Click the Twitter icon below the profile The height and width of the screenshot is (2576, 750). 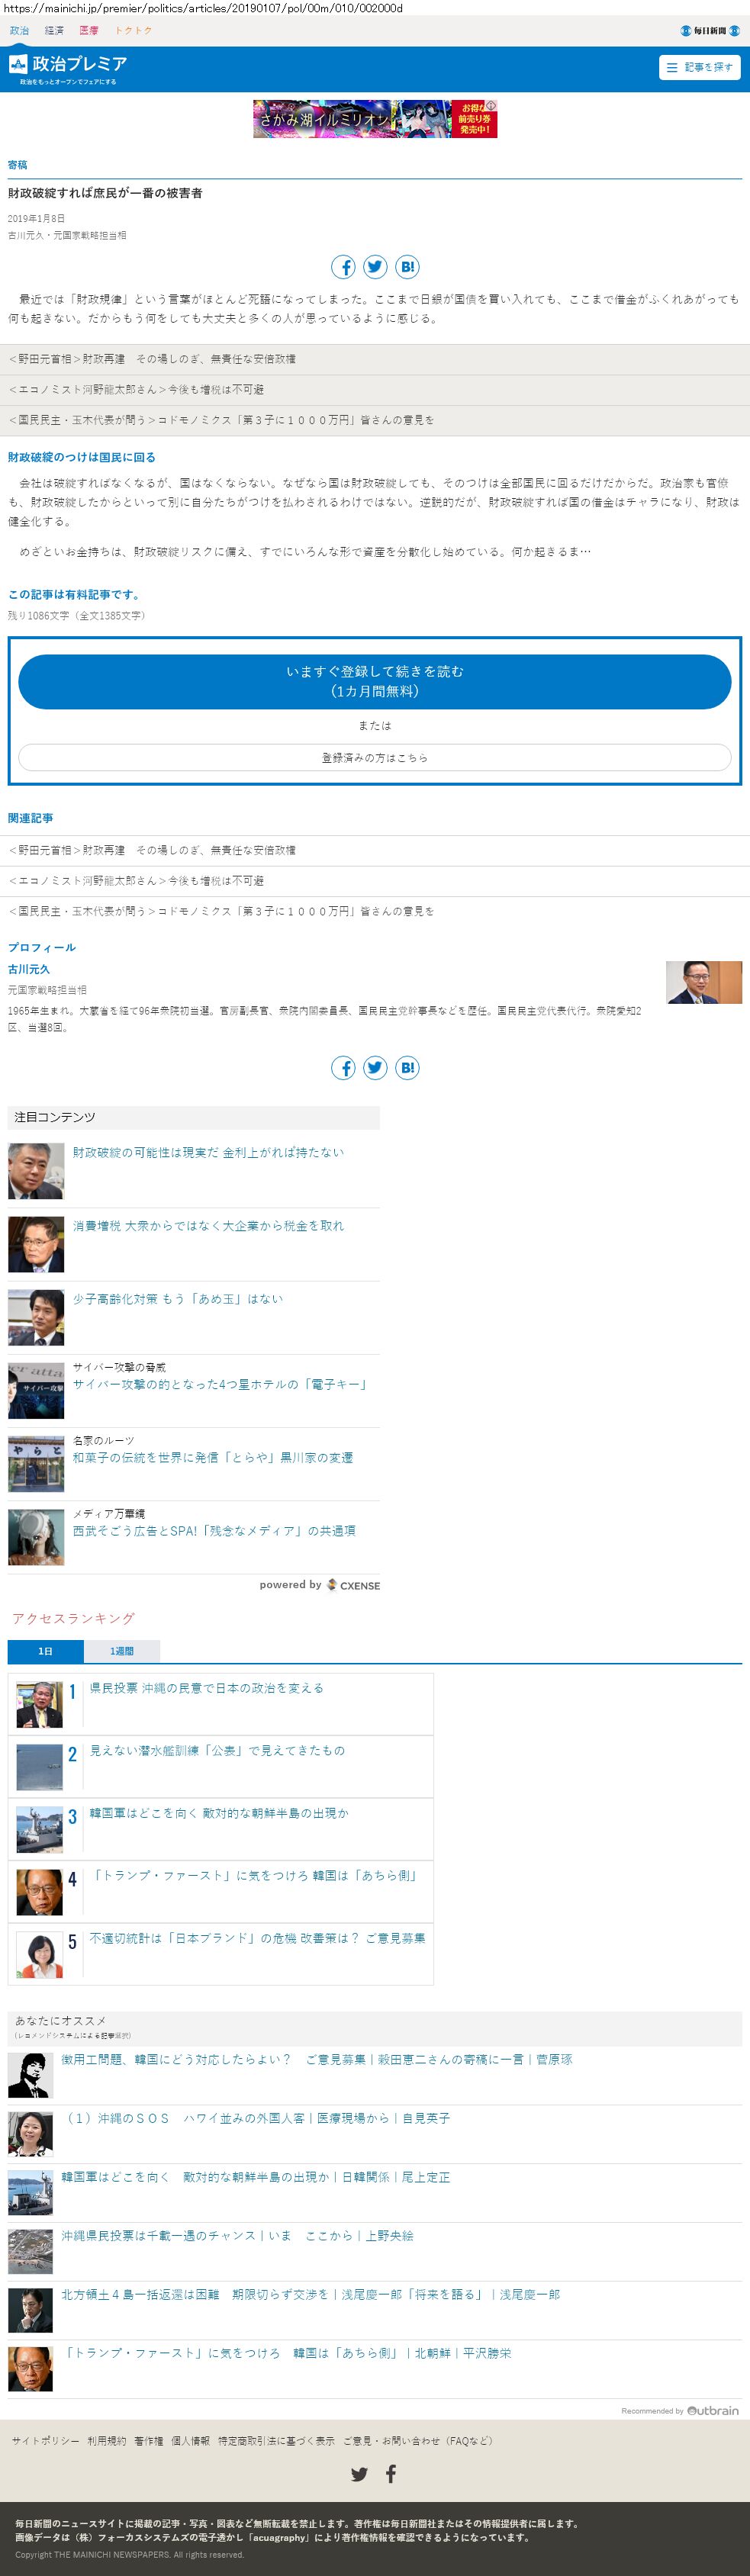(375, 1068)
